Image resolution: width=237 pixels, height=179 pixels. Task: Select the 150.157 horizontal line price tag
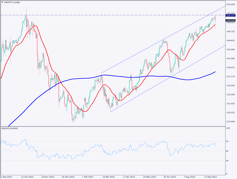230,15
